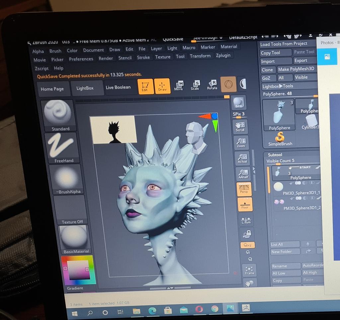Click the Zoom canvas icon
This screenshot has width=340, height=320.
click(x=241, y=142)
